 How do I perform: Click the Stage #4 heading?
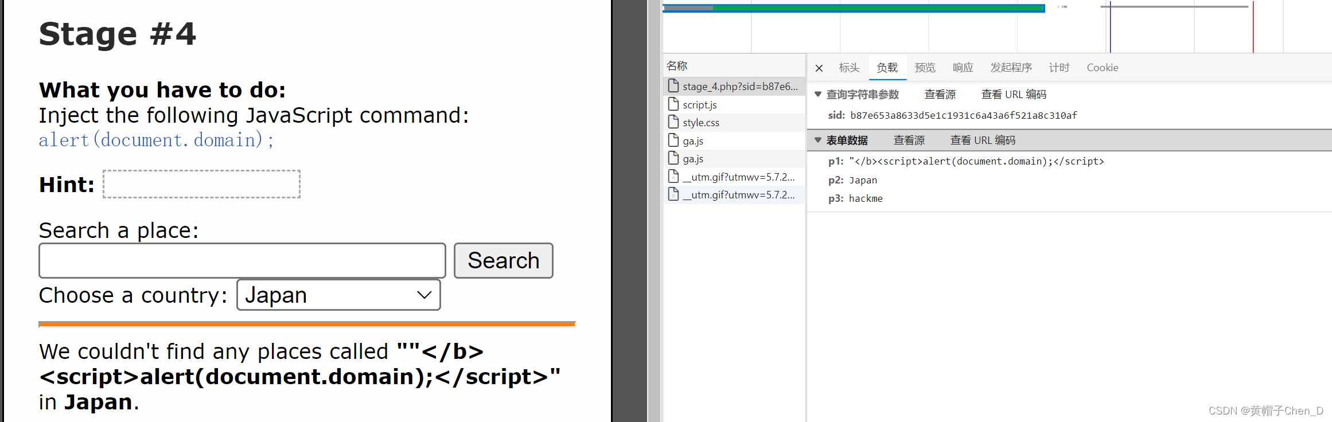118,34
